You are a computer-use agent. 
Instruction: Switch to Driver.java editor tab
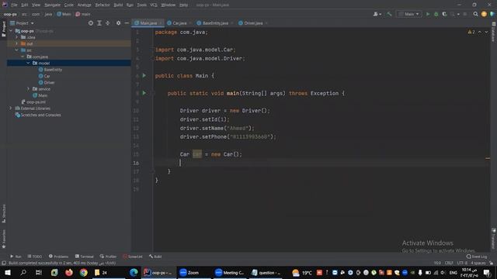pos(253,23)
